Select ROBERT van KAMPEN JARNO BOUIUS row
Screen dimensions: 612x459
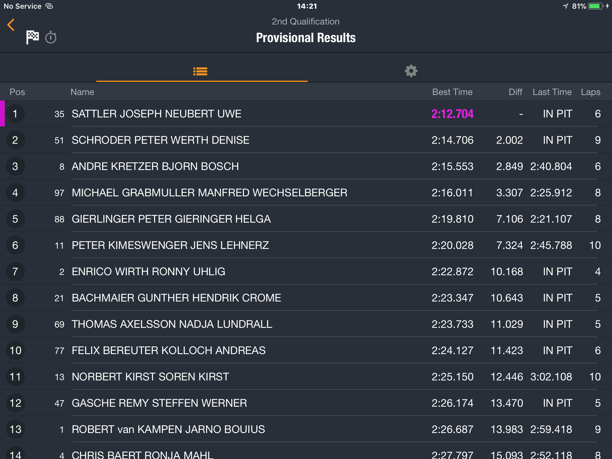point(306,429)
